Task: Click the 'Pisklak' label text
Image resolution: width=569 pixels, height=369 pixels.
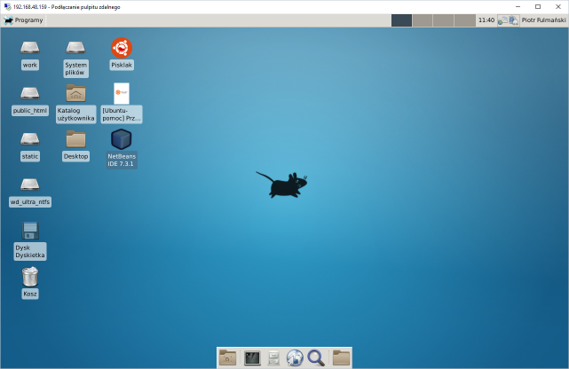Action: point(122,66)
